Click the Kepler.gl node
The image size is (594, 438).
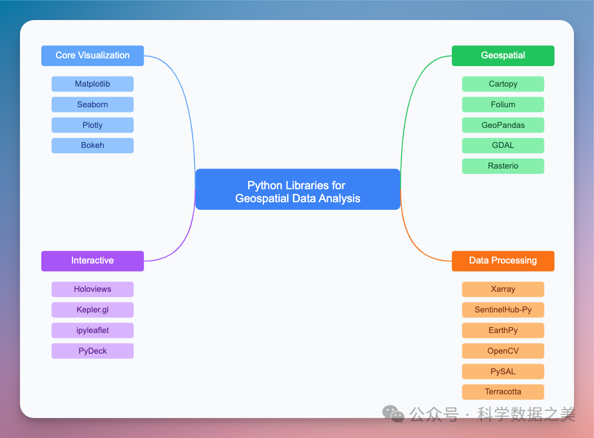[93, 309]
